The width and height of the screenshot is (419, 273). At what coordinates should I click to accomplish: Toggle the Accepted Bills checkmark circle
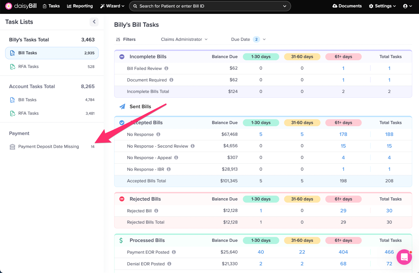122,123
